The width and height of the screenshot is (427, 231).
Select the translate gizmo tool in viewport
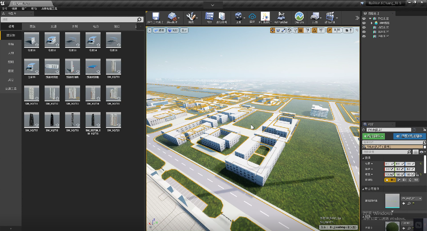point(273,30)
